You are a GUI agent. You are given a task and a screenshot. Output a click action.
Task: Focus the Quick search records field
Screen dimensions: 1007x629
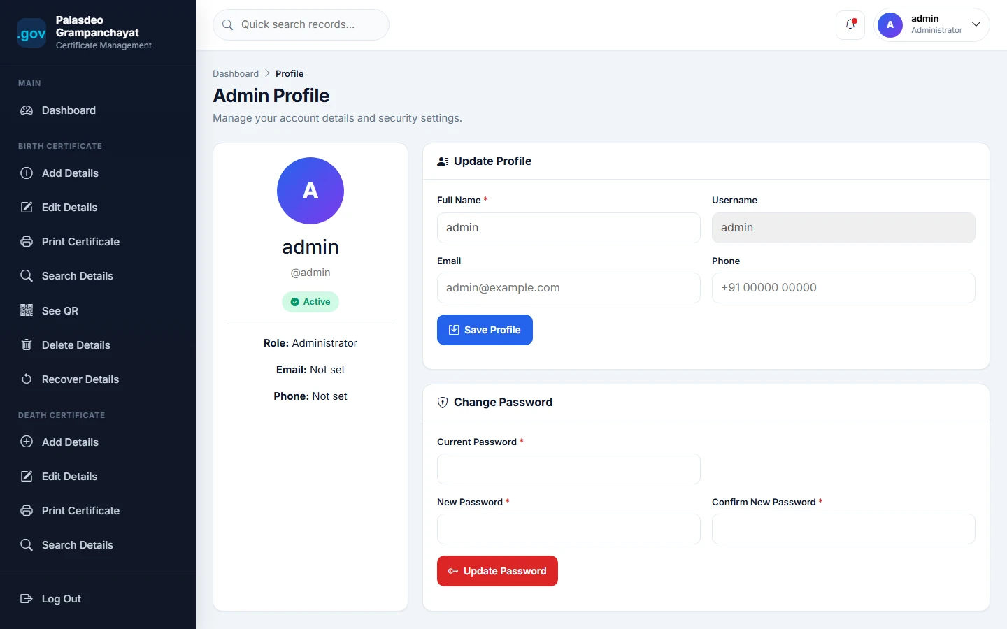click(x=301, y=24)
